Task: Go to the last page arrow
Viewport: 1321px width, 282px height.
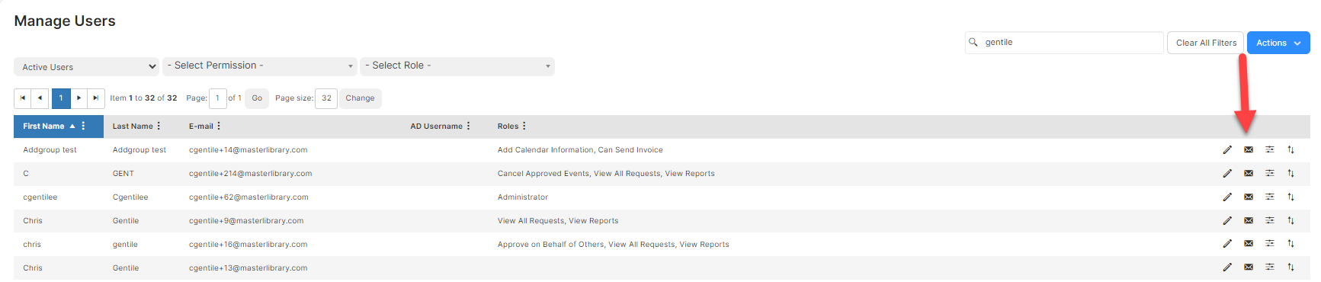Action: (x=96, y=98)
